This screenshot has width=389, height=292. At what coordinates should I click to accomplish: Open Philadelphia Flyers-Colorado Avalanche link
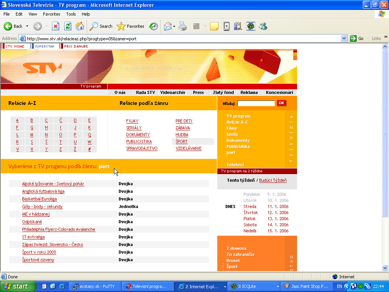tap(59, 229)
